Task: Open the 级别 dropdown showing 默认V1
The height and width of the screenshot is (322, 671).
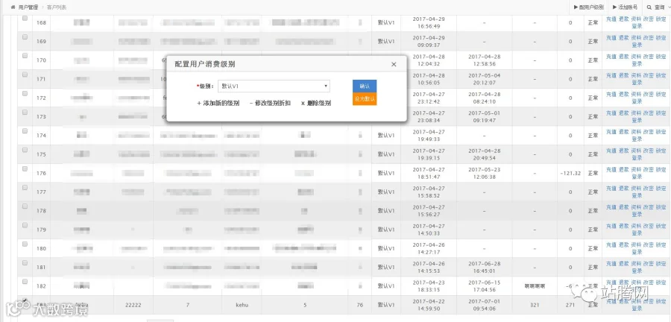Action: [274, 86]
